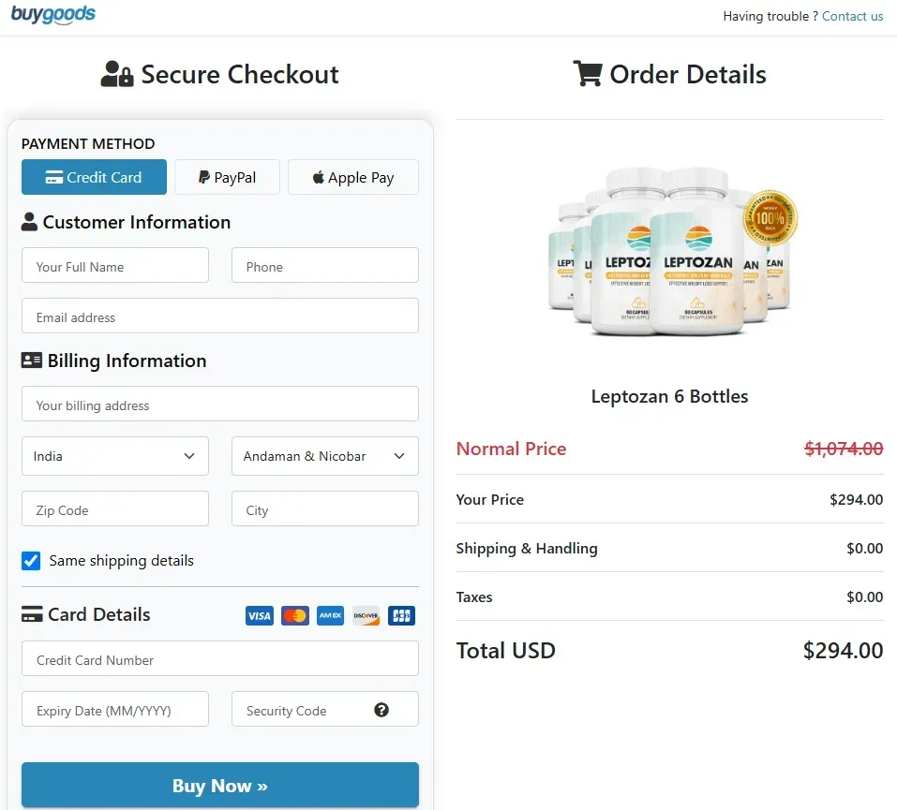Open the Contact us link
The width and height of the screenshot is (897, 810).
852,16
